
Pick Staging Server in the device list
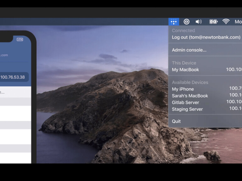(187, 109)
